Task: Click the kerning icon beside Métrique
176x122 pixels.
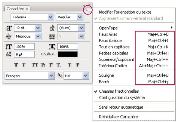Action: coord(9,36)
